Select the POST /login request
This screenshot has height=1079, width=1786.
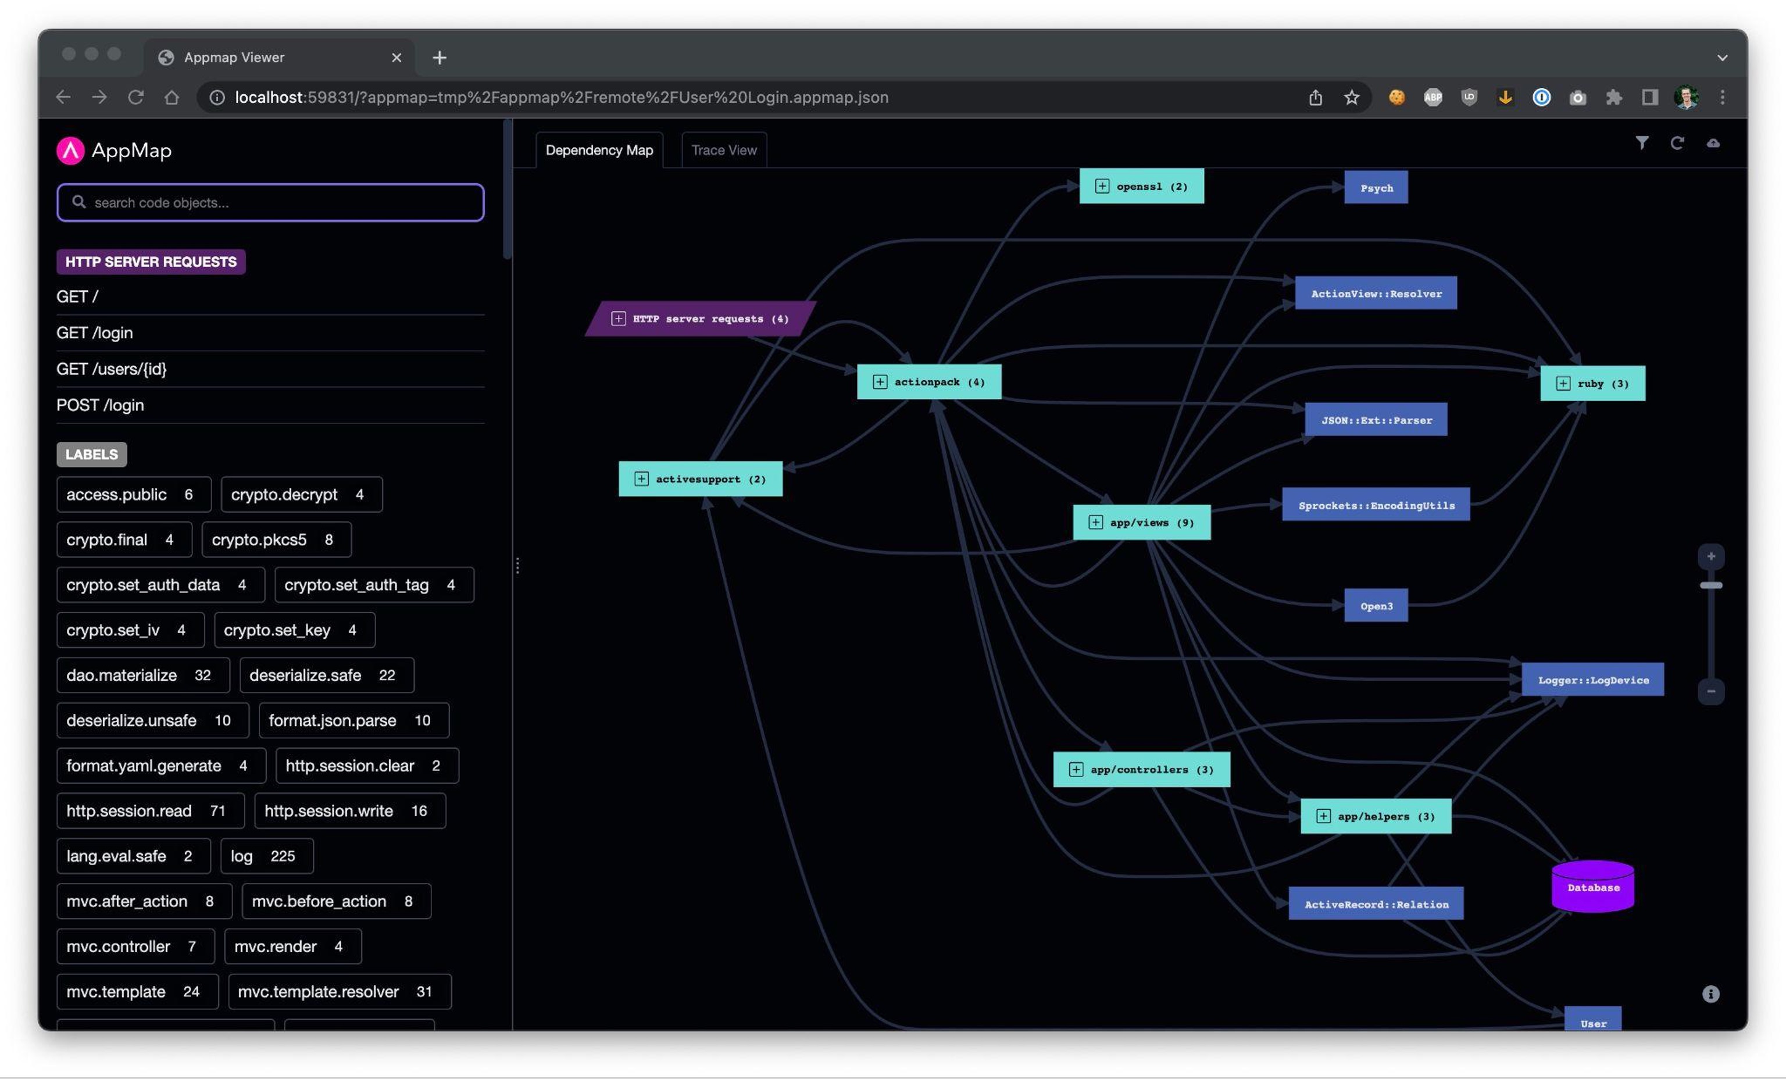click(100, 405)
